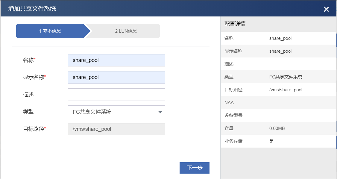Click the 基本信息 step tab
The width and height of the screenshot is (337, 179).
point(50,31)
